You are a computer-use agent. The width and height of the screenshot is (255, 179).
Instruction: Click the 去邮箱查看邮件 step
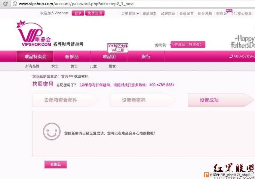click(x=65, y=100)
